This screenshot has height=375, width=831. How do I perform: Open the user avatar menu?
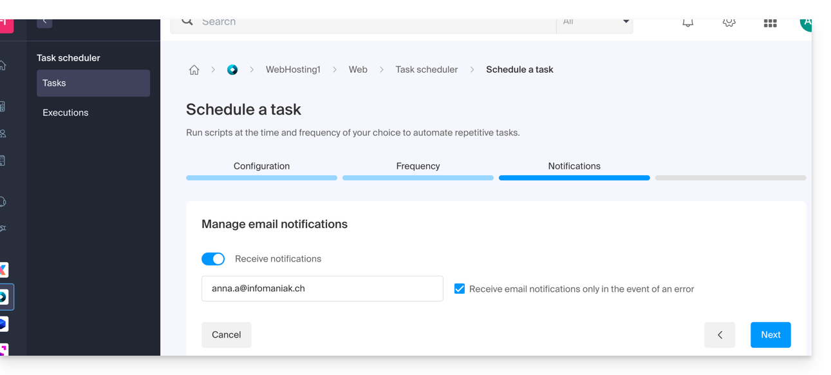pyautogui.click(x=806, y=23)
